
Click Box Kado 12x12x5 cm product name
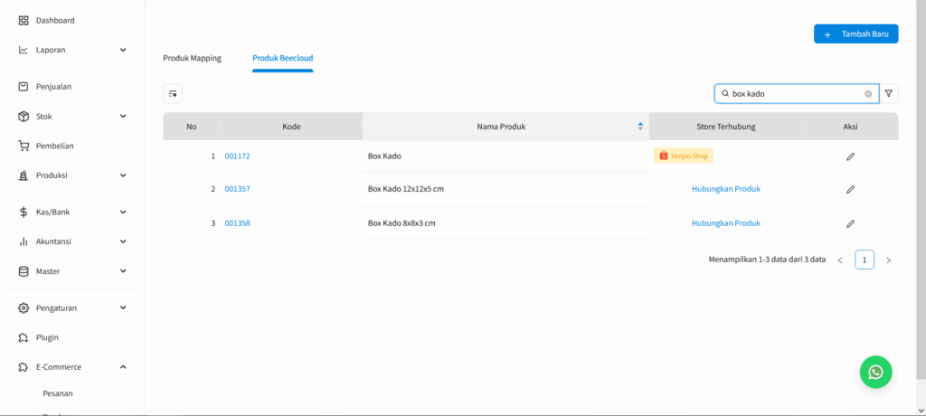[x=406, y=190]
